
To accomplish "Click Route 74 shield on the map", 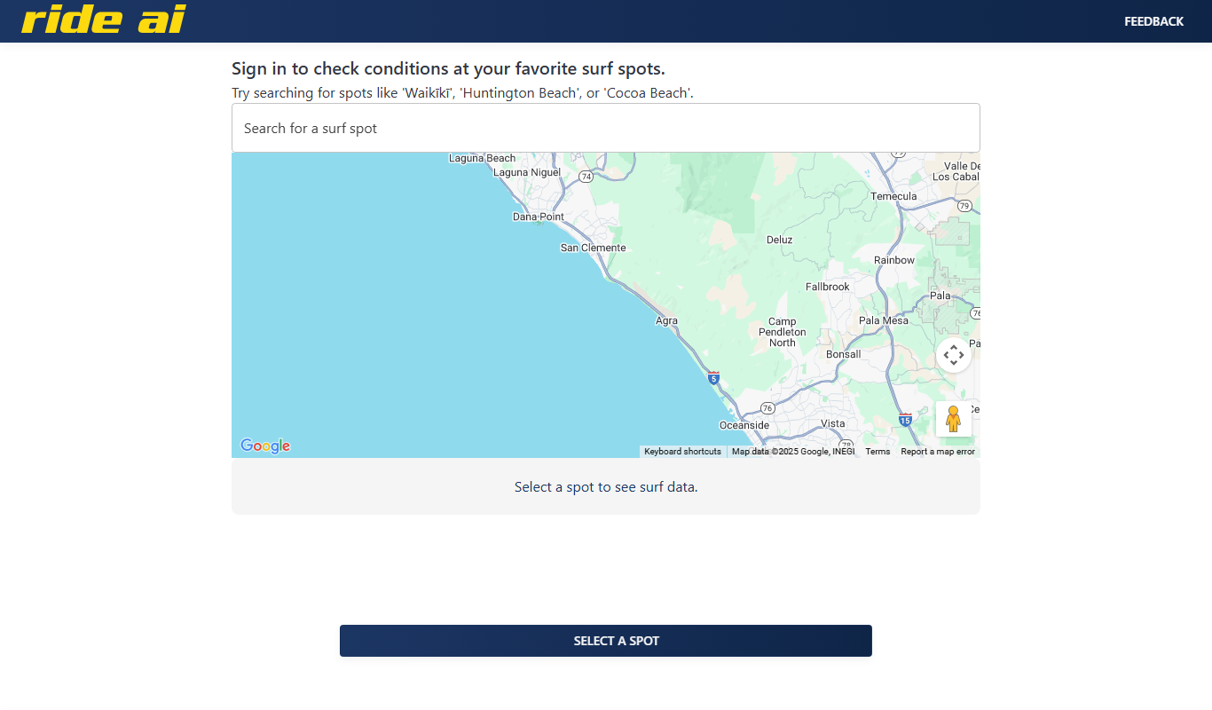I will 586,177.
